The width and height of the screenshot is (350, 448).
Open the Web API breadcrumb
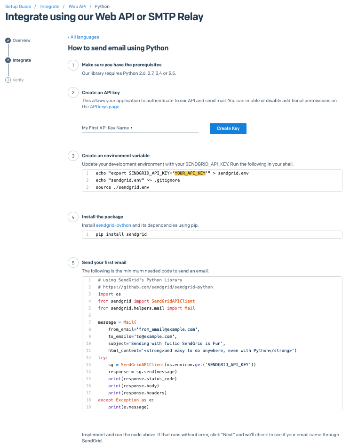pos(78,6)
